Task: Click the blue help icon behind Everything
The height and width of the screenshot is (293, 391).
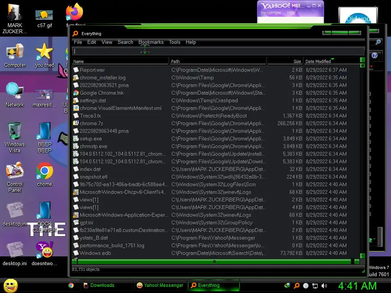Action: pyautogui.click(x=374, y=55)
